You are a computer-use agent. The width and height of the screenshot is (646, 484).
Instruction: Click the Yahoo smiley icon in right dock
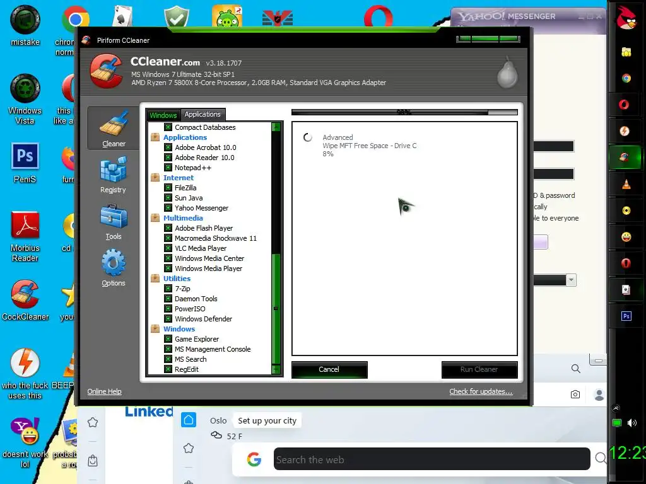point(626,237)
